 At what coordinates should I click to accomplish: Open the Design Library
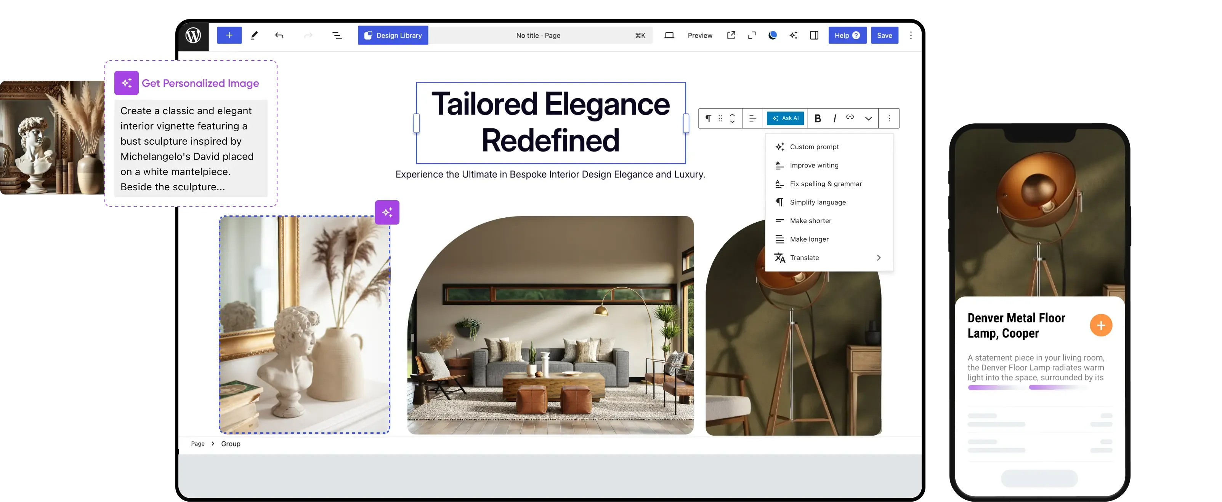[x=393, y=35]
